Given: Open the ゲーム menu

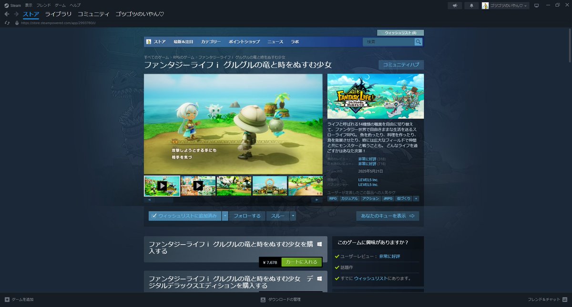Looking at the screenshot, I should tap(60, 5).
